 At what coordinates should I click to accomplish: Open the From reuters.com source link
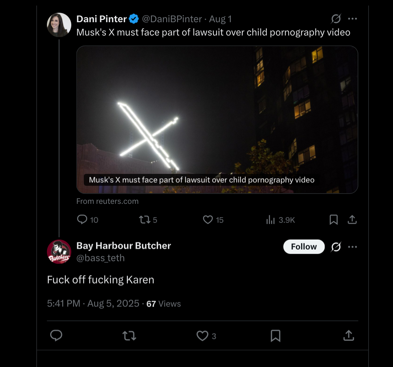coord(107,201)
